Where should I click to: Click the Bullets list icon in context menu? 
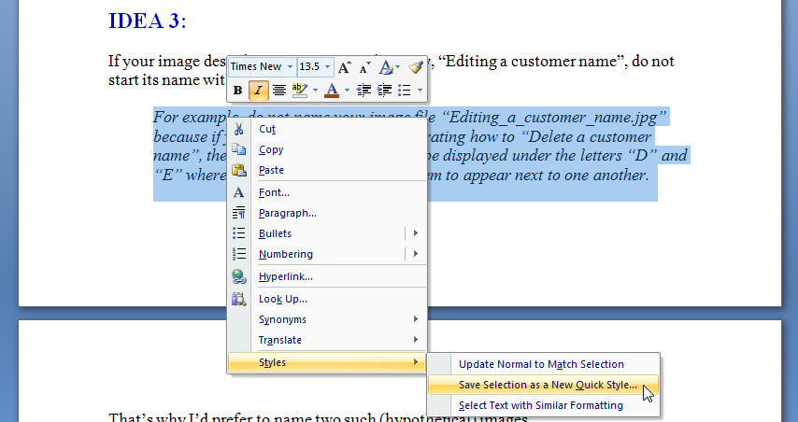click(238, 233)
